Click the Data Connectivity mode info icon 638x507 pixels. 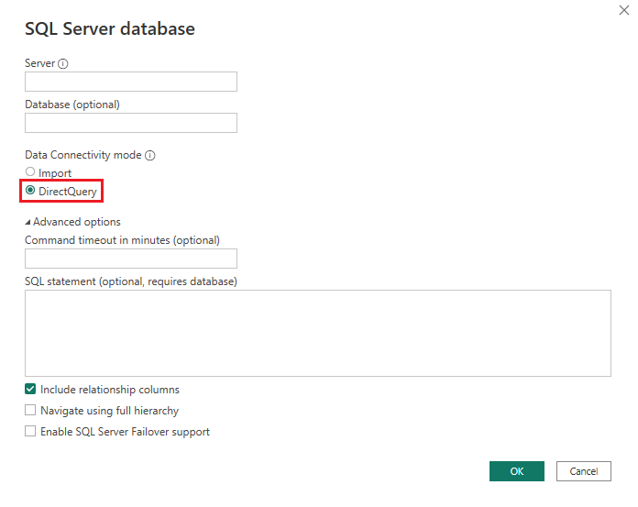150,156
